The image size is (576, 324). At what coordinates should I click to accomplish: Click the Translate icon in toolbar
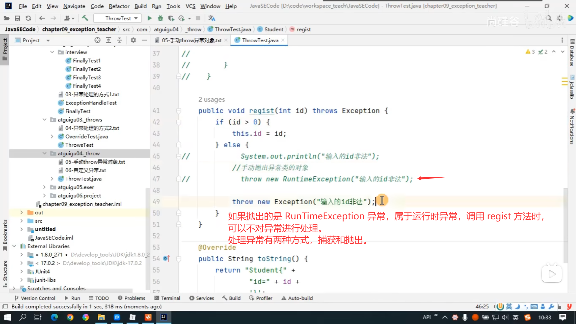pyautogui.click(x=212, y=18)
